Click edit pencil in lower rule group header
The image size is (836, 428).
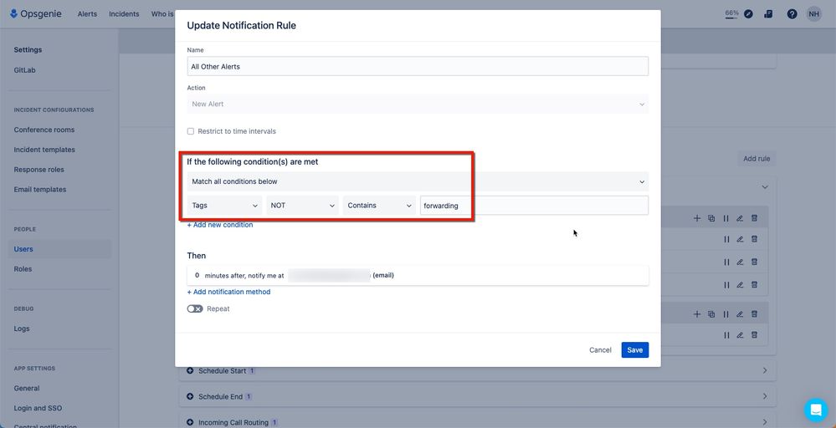click(x=740, y=314)
